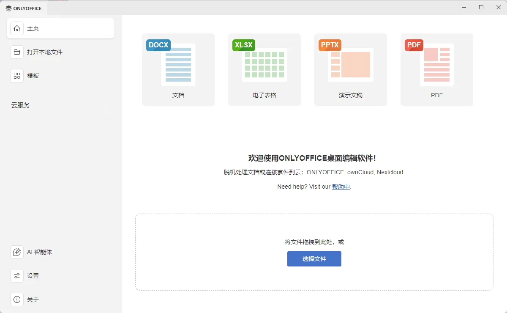Screen dimensions: 507x313
Task: Open the 关于 page
Action: (60, 299)
